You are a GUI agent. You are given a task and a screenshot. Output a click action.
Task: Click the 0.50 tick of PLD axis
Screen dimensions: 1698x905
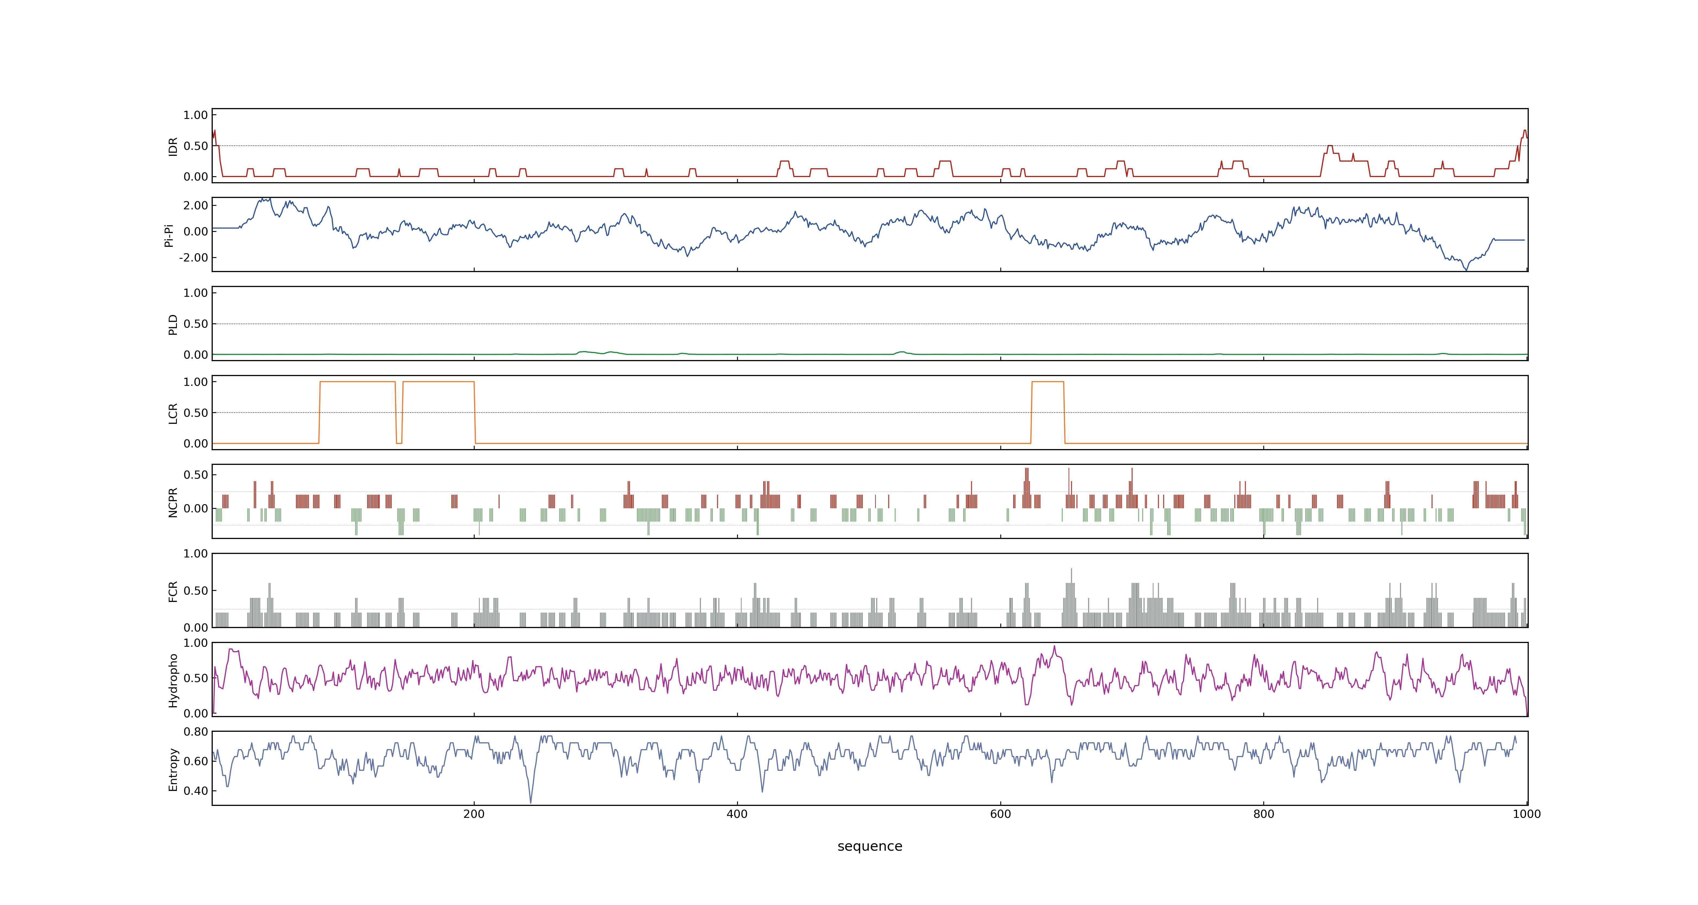click(196, 324)
